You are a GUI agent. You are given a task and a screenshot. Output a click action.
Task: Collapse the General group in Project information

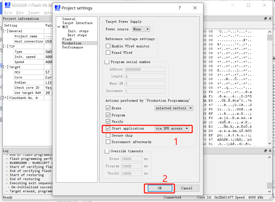click(6, 31)
